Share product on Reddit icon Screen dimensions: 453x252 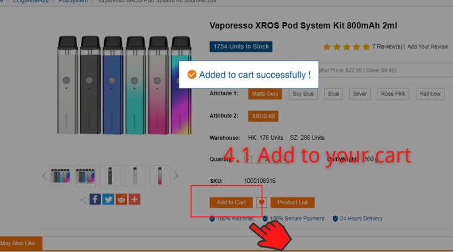pos(121,199)
